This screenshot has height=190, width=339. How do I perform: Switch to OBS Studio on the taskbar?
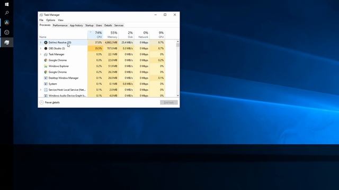coord(7,32)
